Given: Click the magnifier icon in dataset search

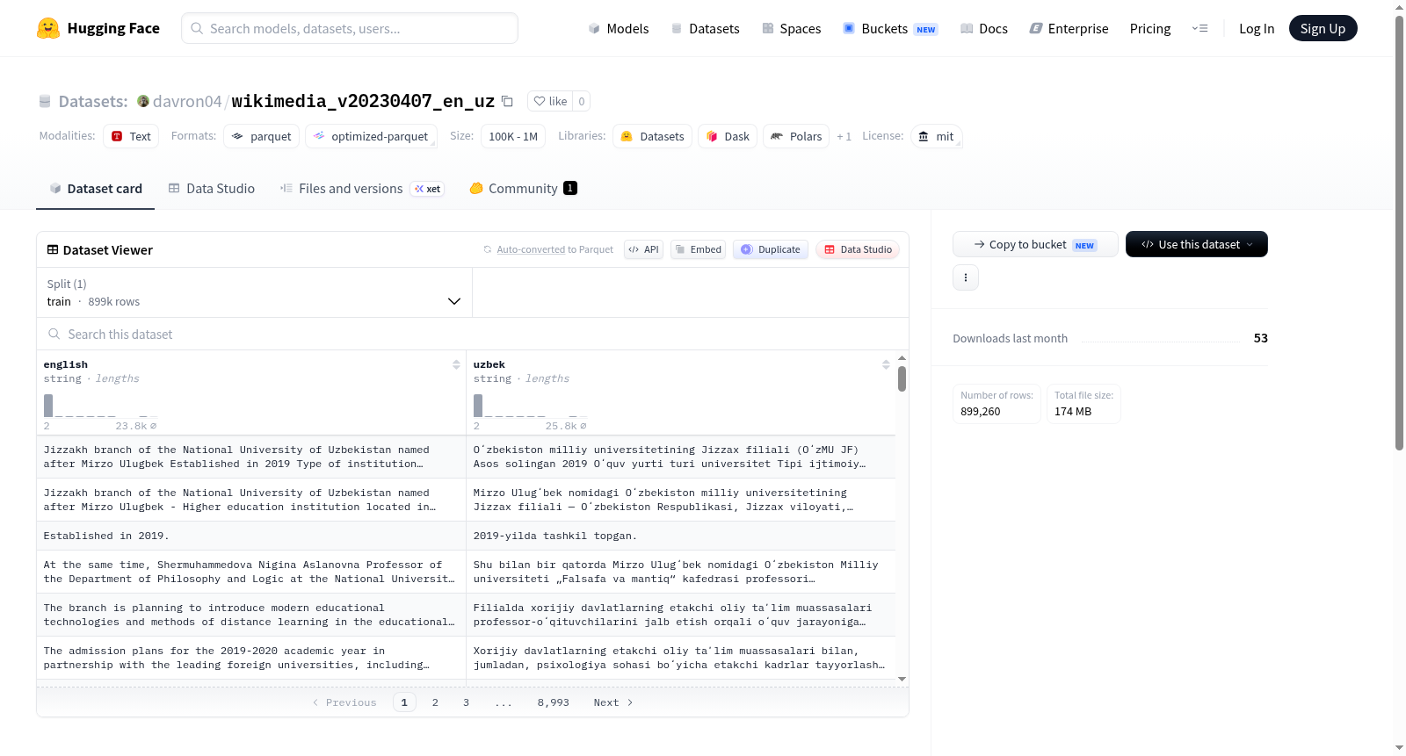Looking at the screenshot, I should point(54,334).
